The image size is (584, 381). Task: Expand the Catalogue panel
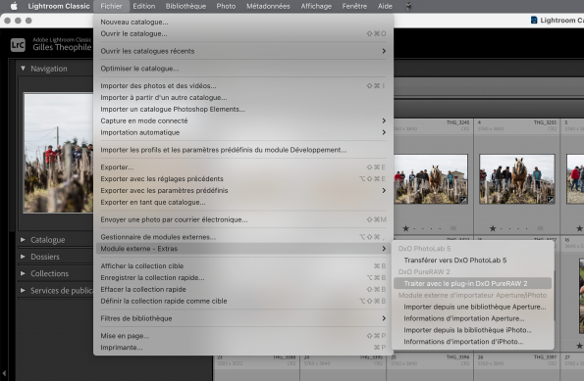pyautogui.click(x=24, y=240)
